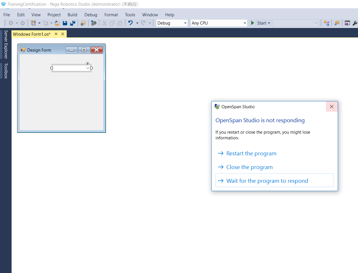
Task: Click the gears and globe toolbar icon
Action: tap(94, 23)
